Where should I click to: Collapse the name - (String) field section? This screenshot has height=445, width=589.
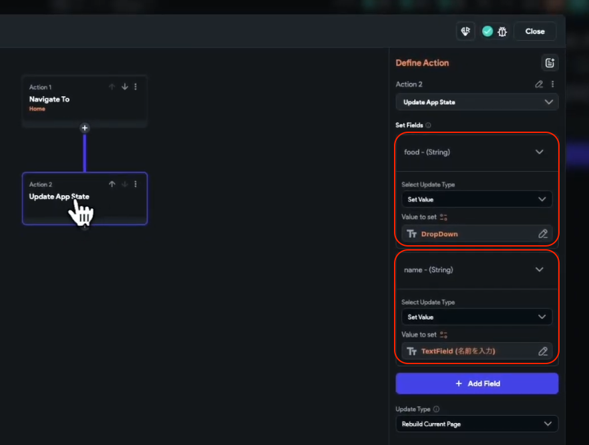(539, 270)
